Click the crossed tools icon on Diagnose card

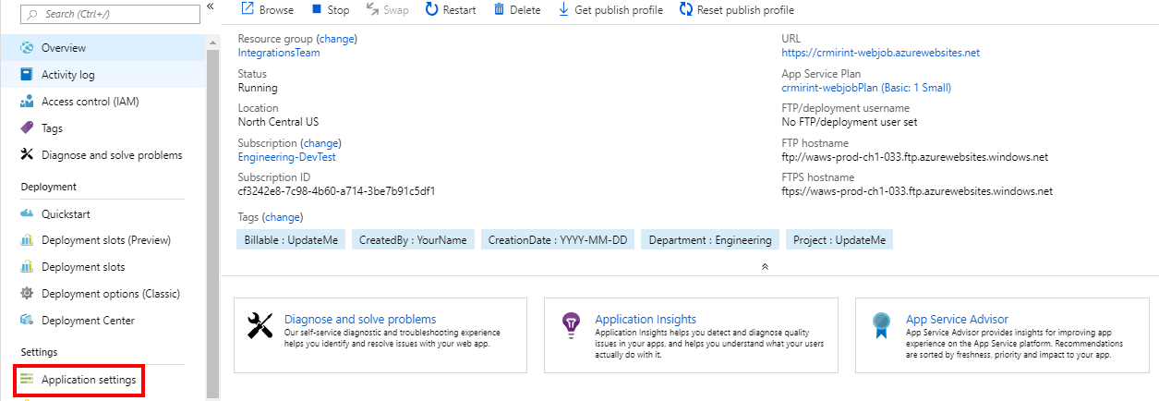tap(261, 325)
